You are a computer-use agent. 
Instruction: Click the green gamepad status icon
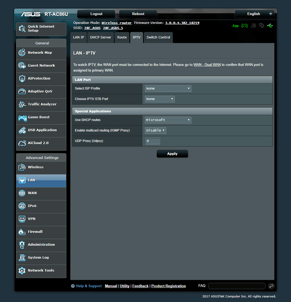coord(245,26)
